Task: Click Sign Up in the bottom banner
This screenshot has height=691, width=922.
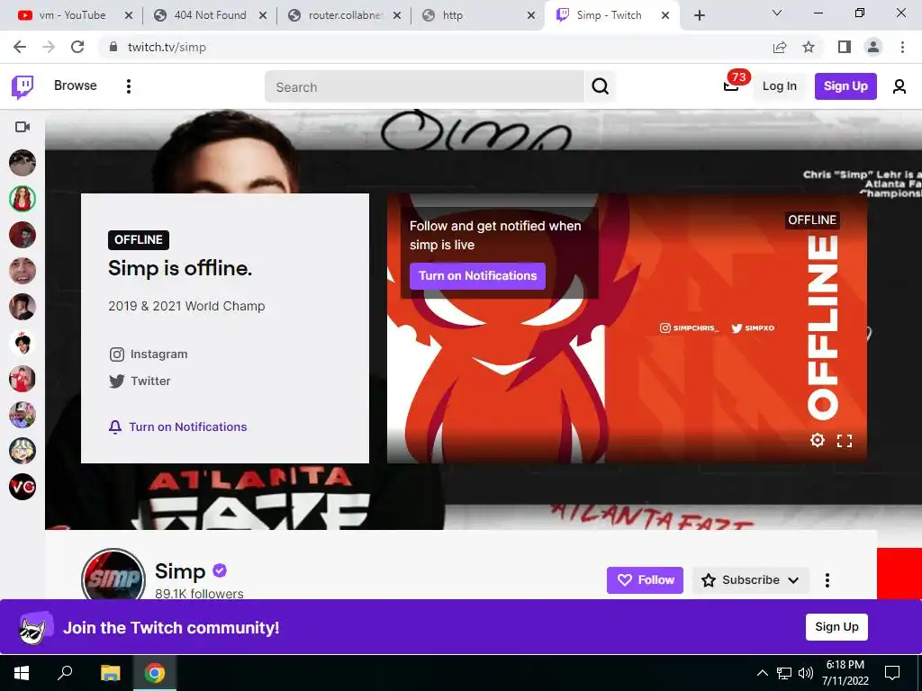Action: coord(836,627)
